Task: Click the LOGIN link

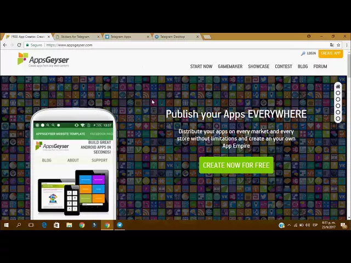Action: coord(308,53)
